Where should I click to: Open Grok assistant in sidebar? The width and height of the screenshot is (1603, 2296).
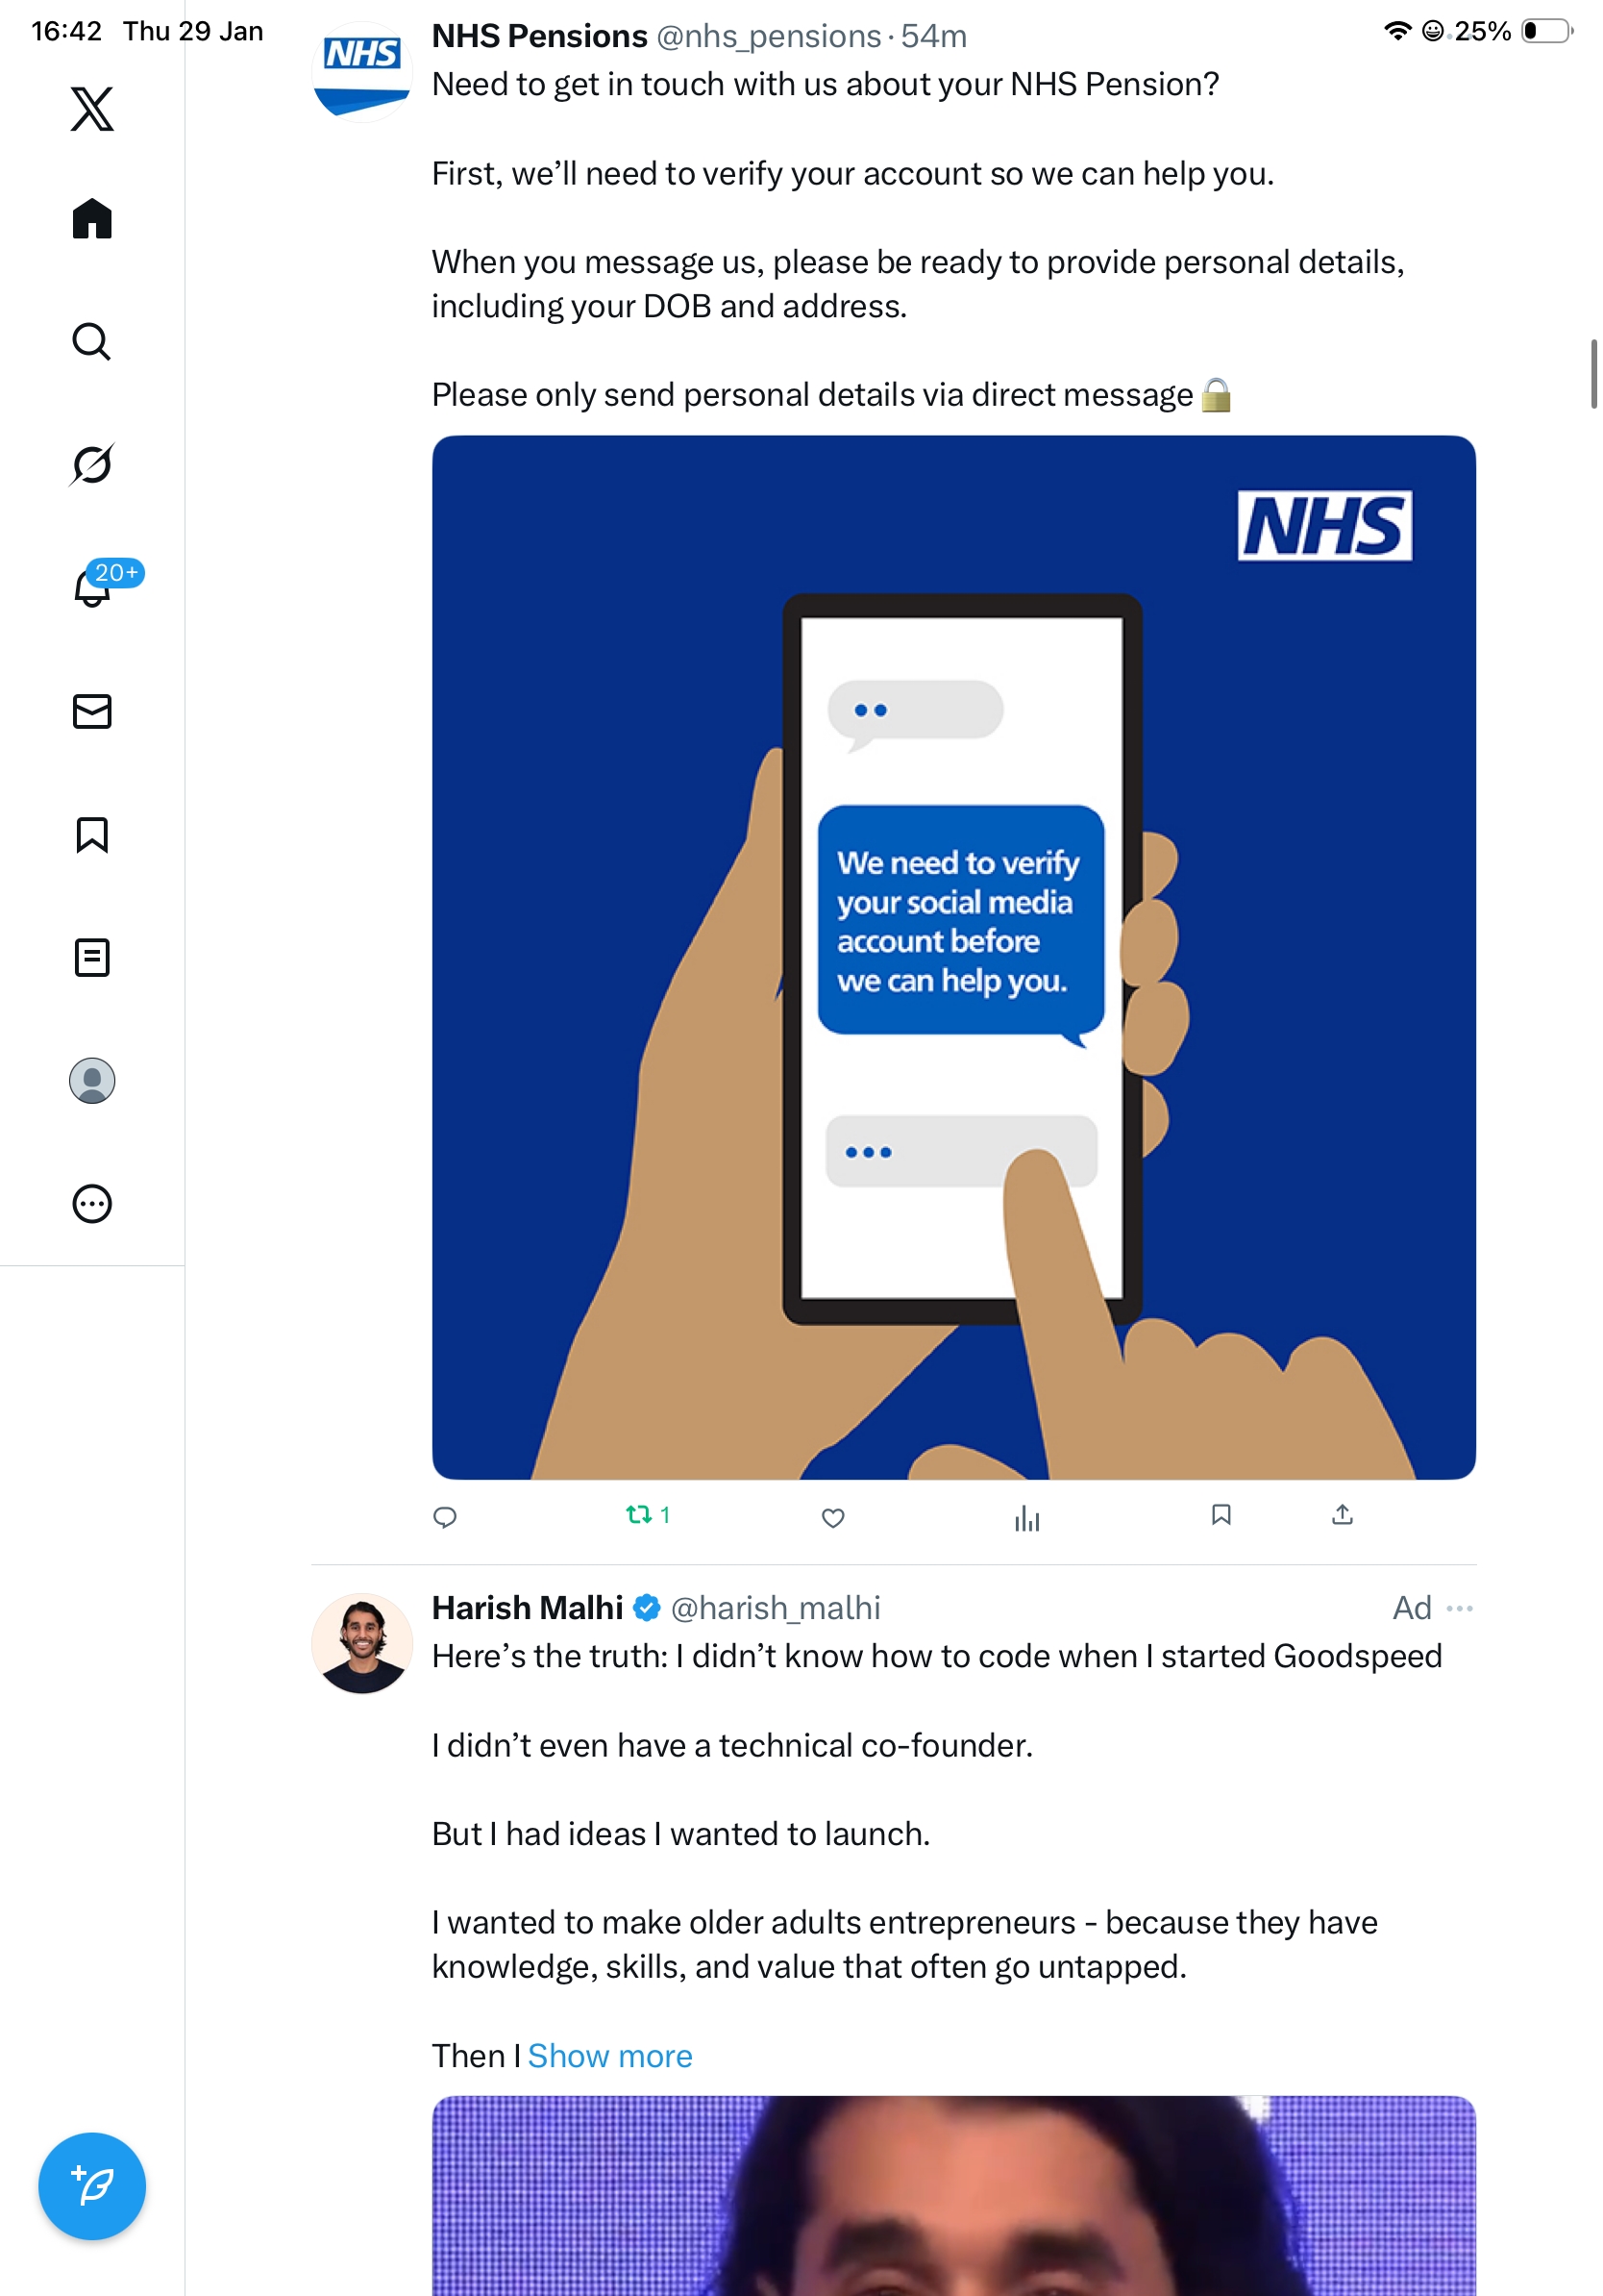click(92, 464)
